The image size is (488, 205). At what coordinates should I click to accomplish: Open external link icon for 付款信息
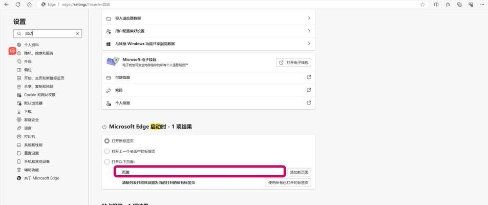tap(309, 77)
